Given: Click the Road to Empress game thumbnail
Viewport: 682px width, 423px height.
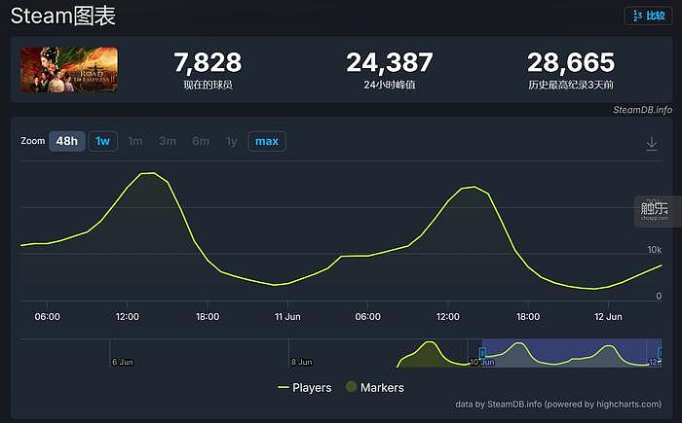Looking at the screenshot, I should click(69, 69).
